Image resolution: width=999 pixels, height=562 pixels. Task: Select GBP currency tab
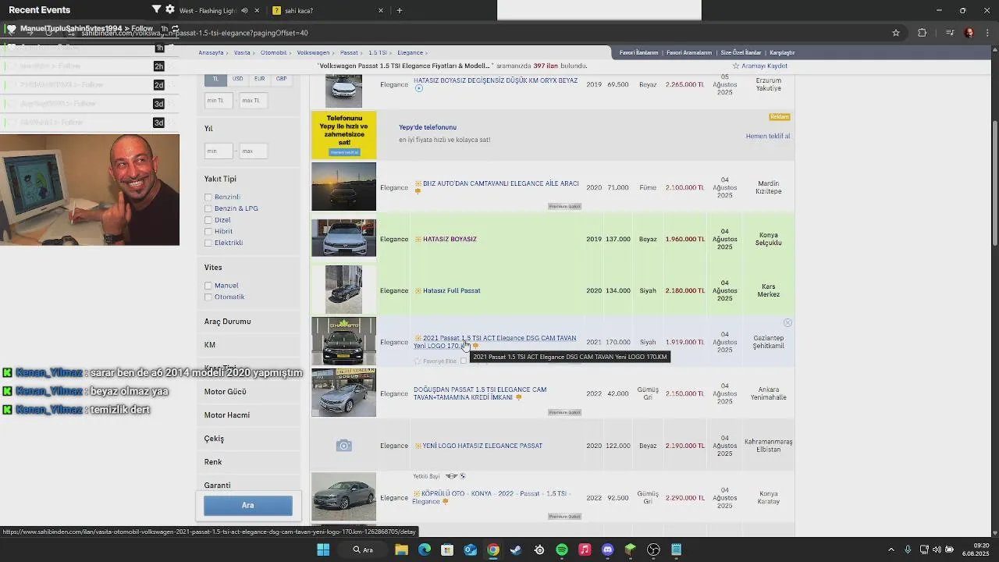point(281,79)
